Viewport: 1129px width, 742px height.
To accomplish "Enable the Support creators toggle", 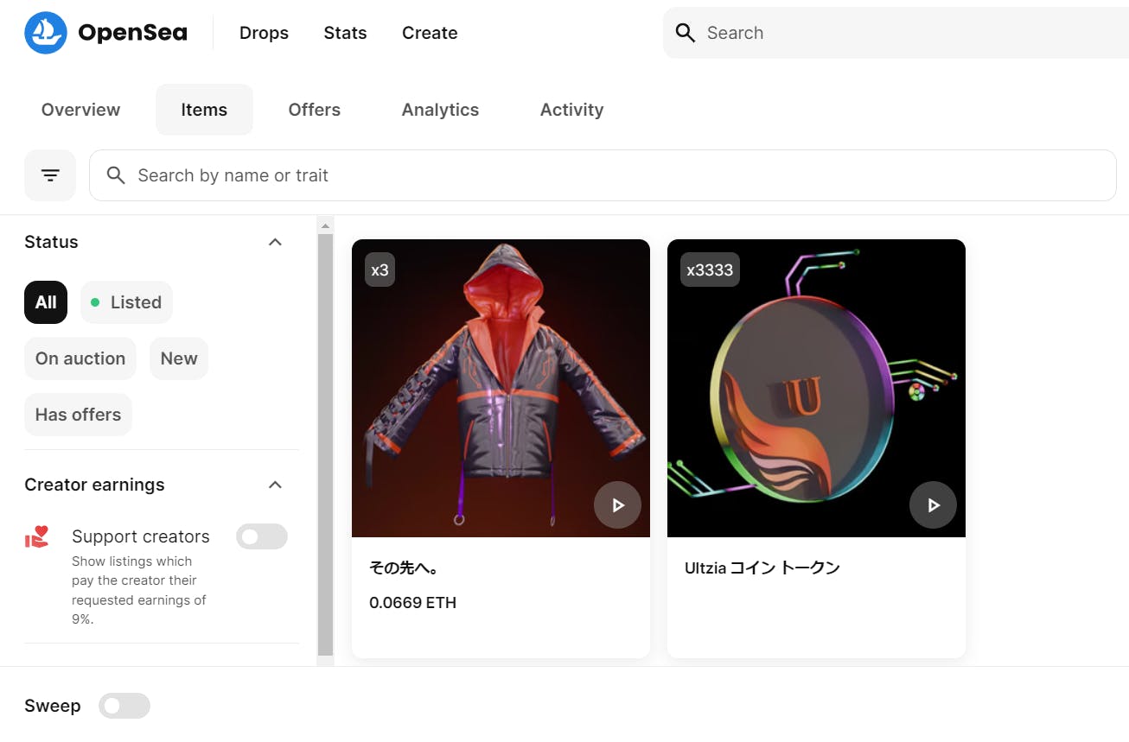I will pos(261,536).
